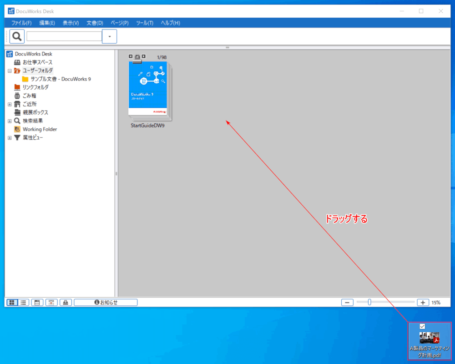Open the ごみ箱 trash folder
455x364 pixels.
coord(30,96)
